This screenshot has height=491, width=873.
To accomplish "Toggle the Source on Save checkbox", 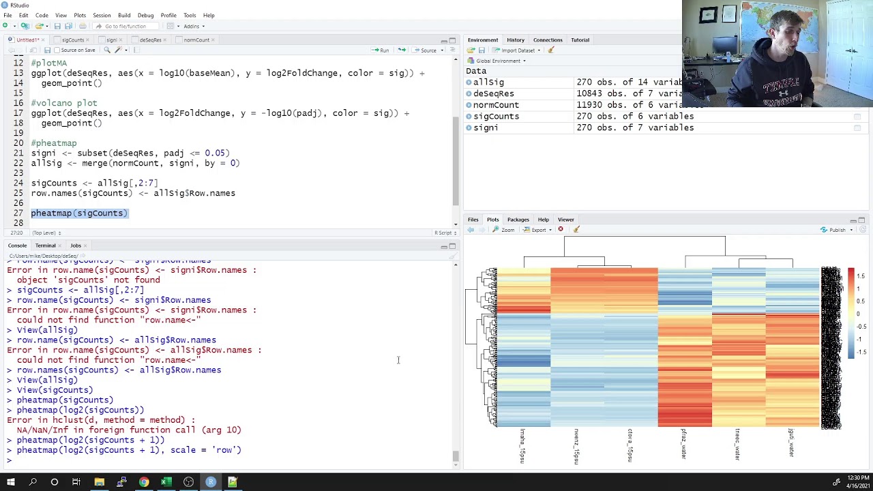I will click(x=57, y=50).
